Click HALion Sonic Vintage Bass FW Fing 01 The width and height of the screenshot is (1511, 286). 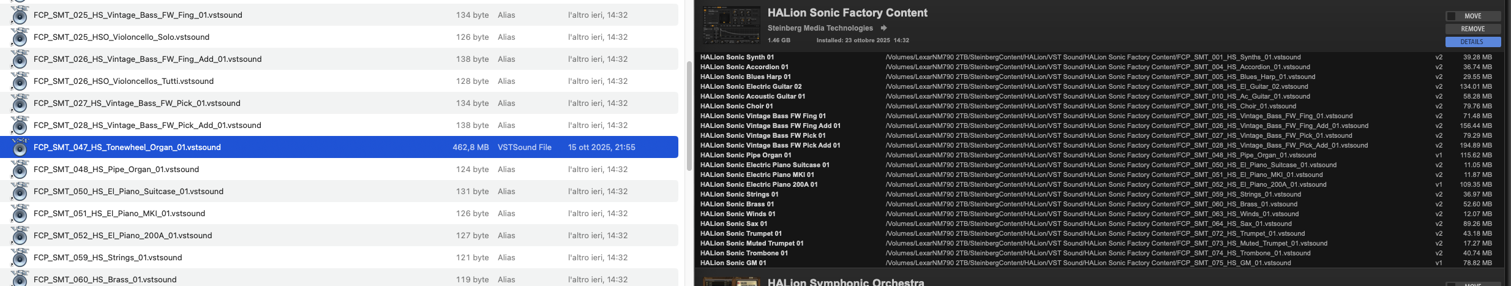tap(763, 116)
